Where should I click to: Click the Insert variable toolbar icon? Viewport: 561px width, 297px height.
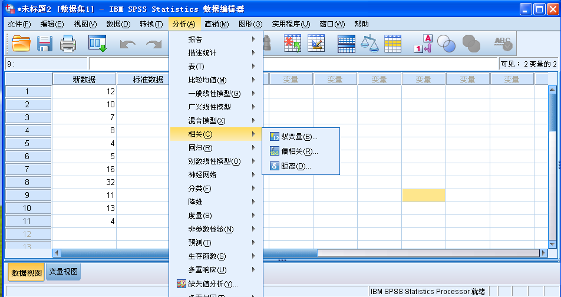click(316, 43)
